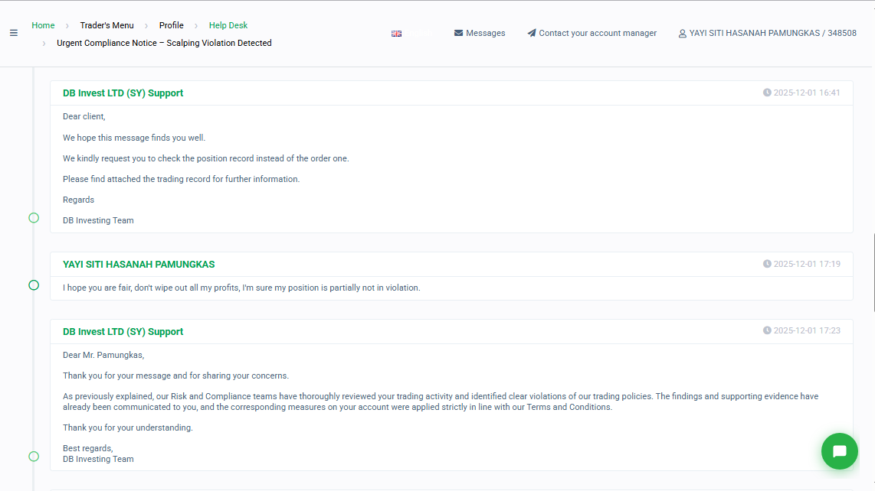The height and width of the screenshot is (491, 875).
Task: Click the user profile silhouette icon
Action: point(682,34)
